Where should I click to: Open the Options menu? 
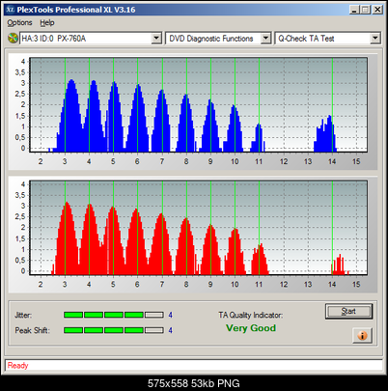click(19, 23)
